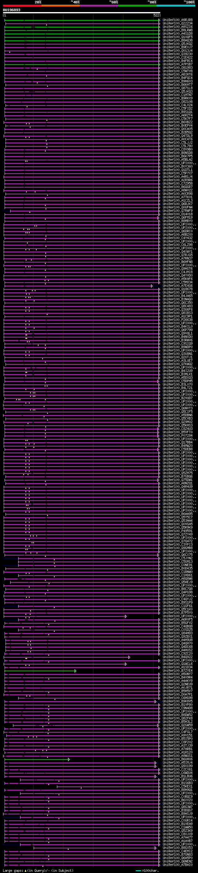
Task: Select the last hit UniRef100_A7BAI0
Action: coord(177,865)
